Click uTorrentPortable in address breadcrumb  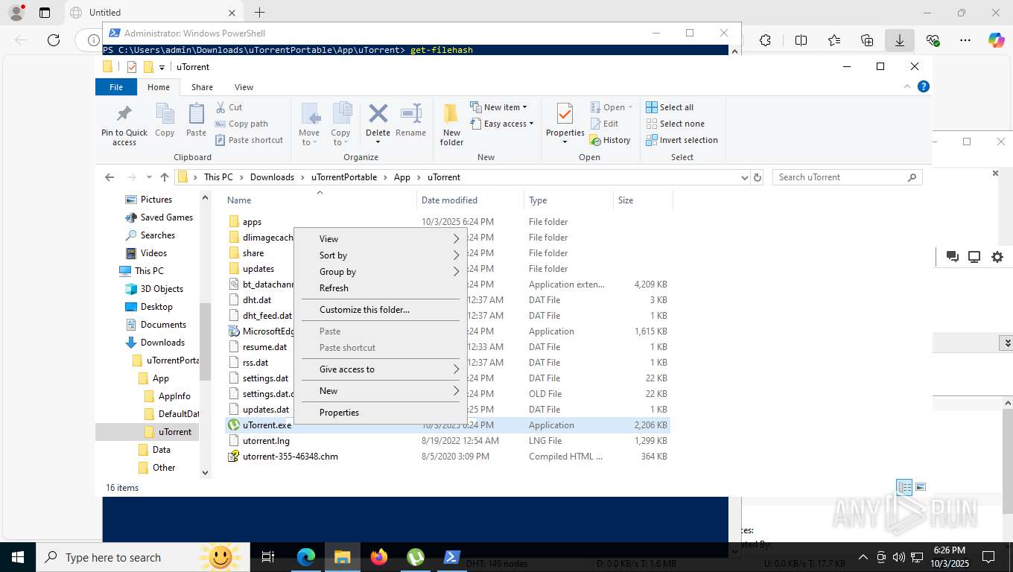344,177
